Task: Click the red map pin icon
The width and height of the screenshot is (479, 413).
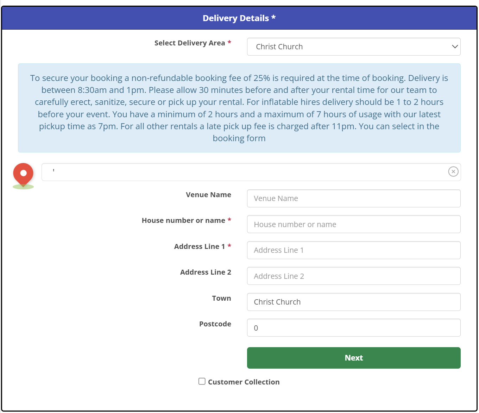Action: click(x=23, y=174)
